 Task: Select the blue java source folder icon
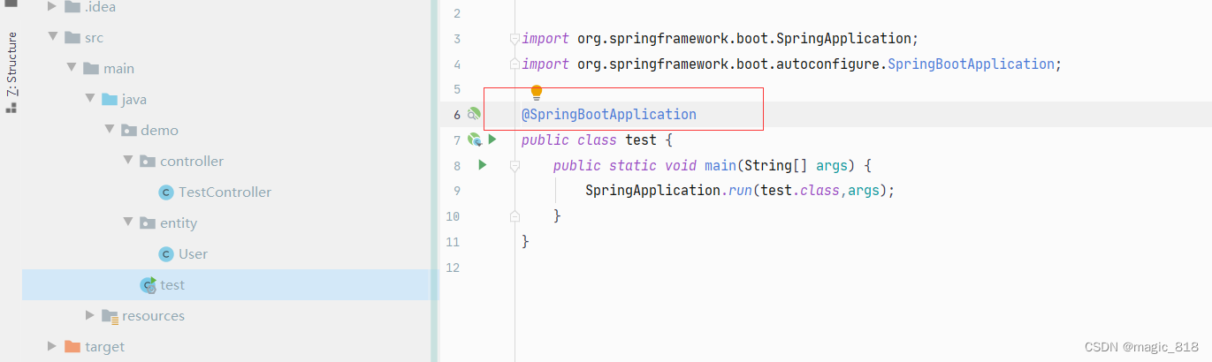pyautogui.click(x=110, y=99)
